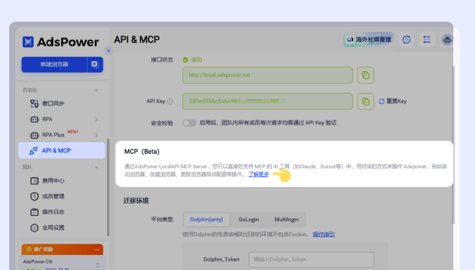Click the 窗口同步 icon
Viewport: 475px width, 270px height.
coord(34,103)
